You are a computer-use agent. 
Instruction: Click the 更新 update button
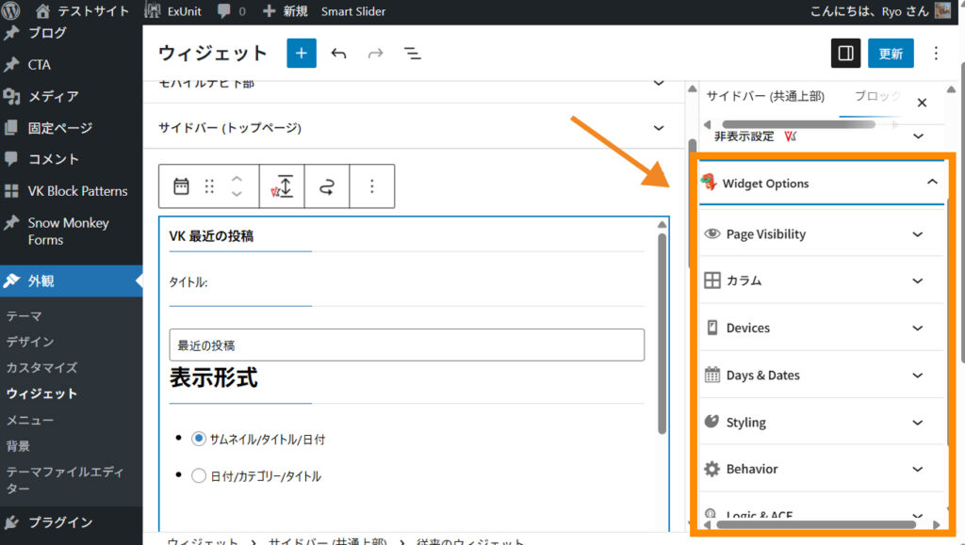[x=891, y=54]
